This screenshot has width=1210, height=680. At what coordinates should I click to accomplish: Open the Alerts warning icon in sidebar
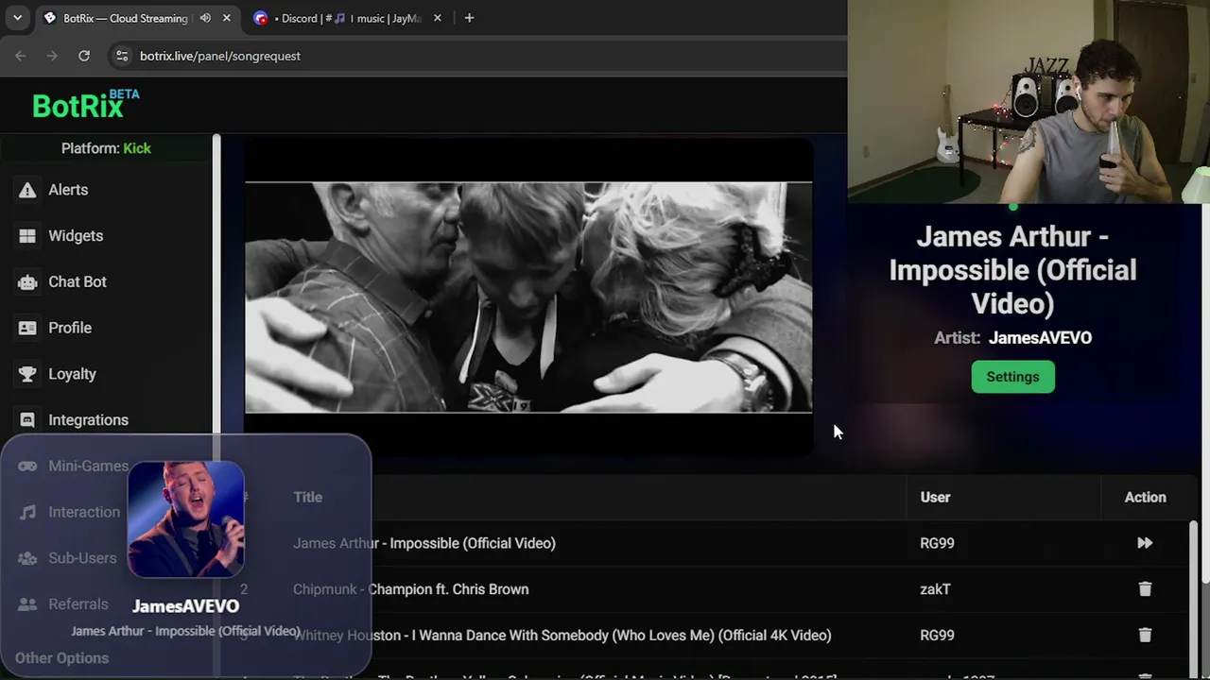27,190
